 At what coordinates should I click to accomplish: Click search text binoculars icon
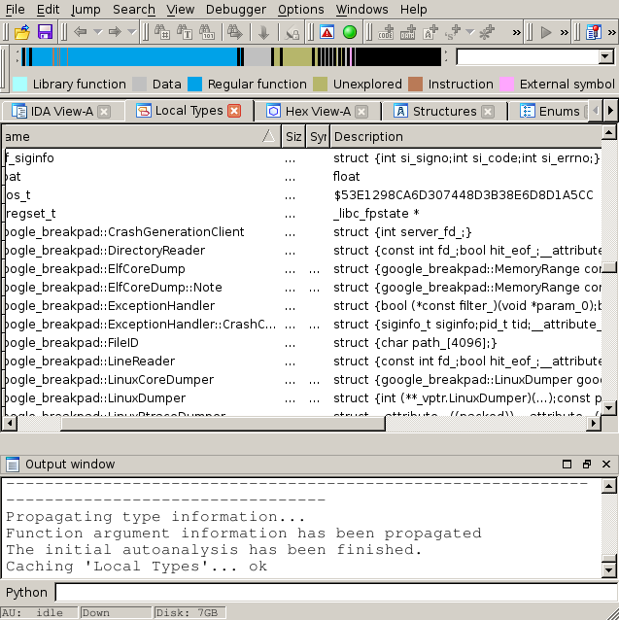point(185,32)
